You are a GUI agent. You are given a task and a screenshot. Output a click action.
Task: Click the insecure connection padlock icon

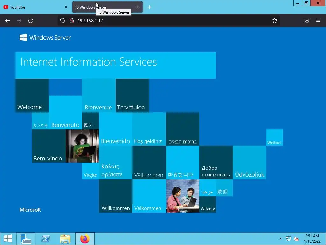72,20
